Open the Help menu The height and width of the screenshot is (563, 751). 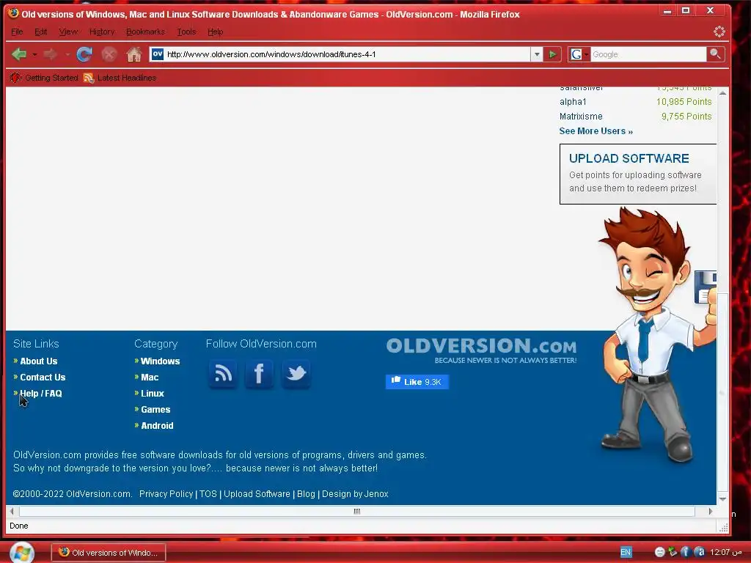pyautogui.click(x=215, y=32)
